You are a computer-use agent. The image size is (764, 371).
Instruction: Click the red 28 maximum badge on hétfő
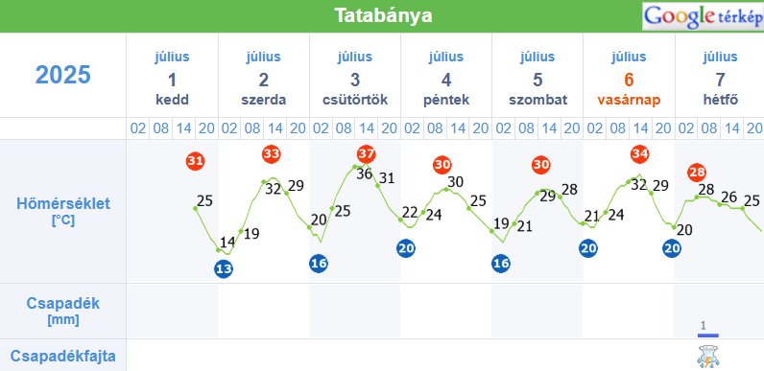click(x=697, y=172)
